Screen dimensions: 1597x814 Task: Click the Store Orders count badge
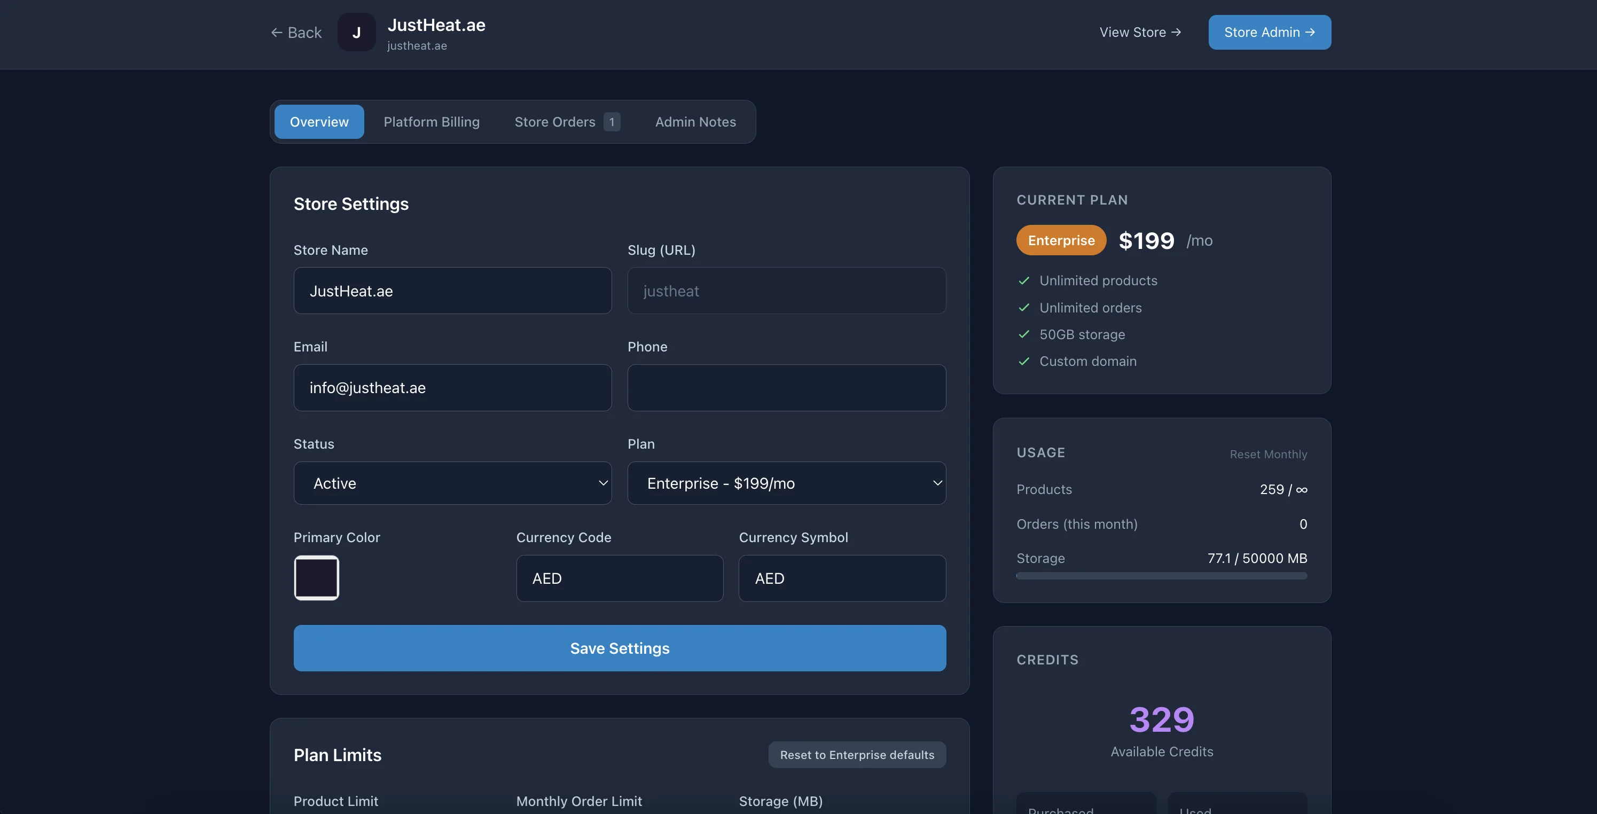coord(612,121)
